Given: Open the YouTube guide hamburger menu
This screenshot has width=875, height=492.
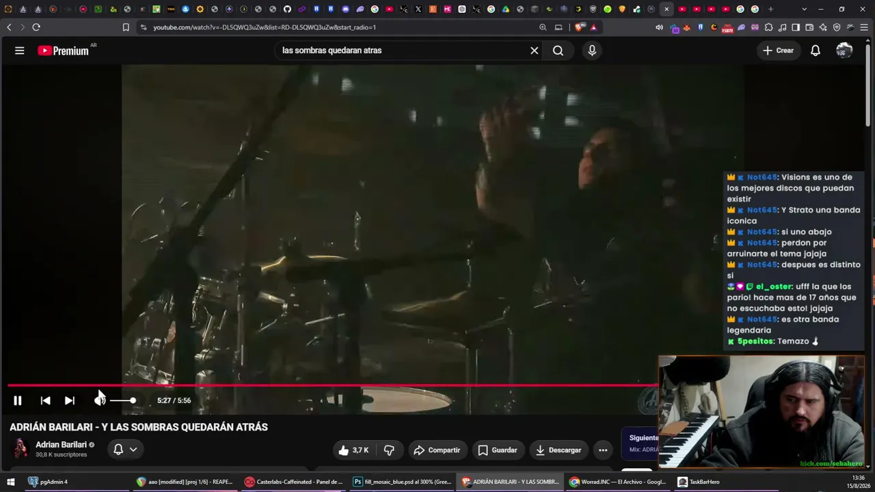Looking at the screenshot, I should click(x=19, y=51).
